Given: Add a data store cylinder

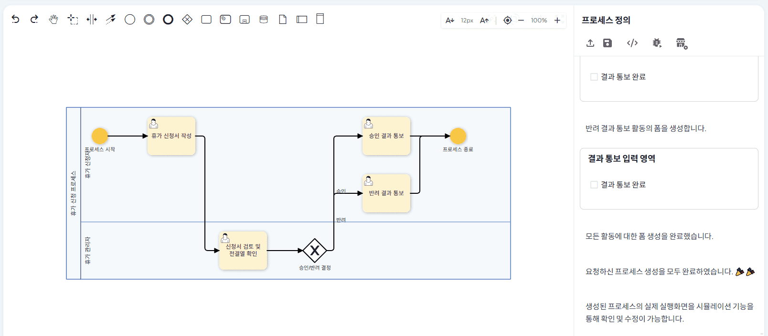Looking at the screenshot, I should [x=264, y=19].
